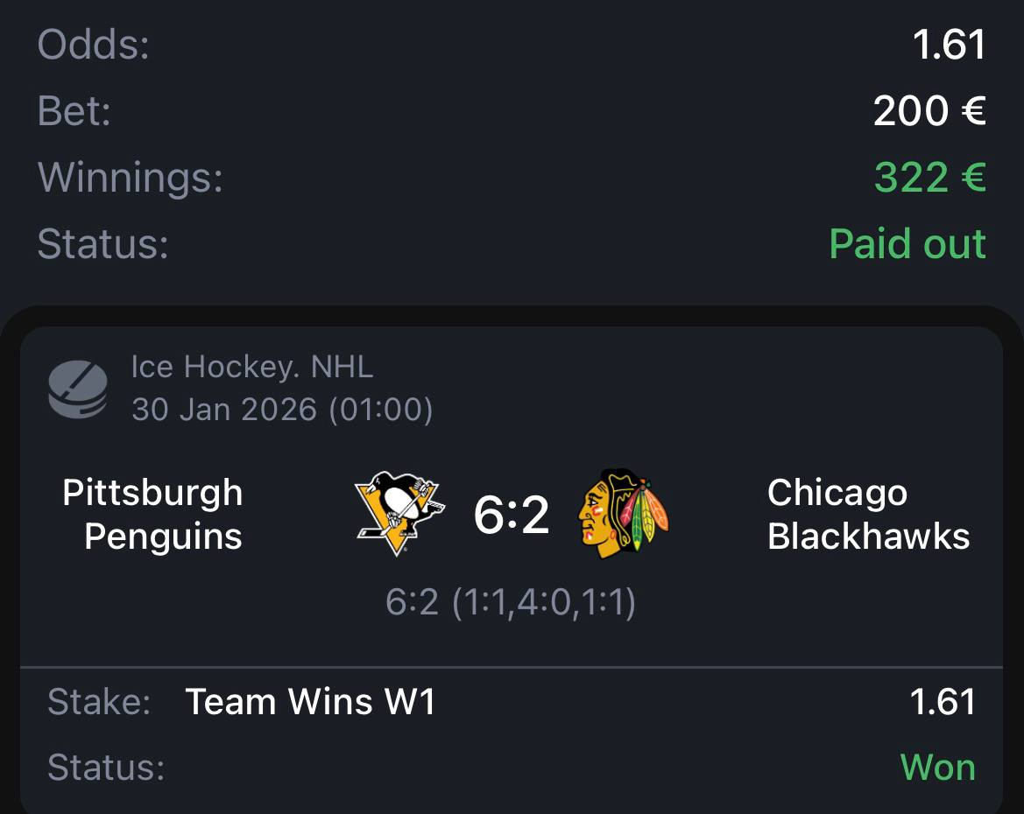1024x814 pixels.
Task: Select the period-by-period score breakdown line
Action: [511, 602]
